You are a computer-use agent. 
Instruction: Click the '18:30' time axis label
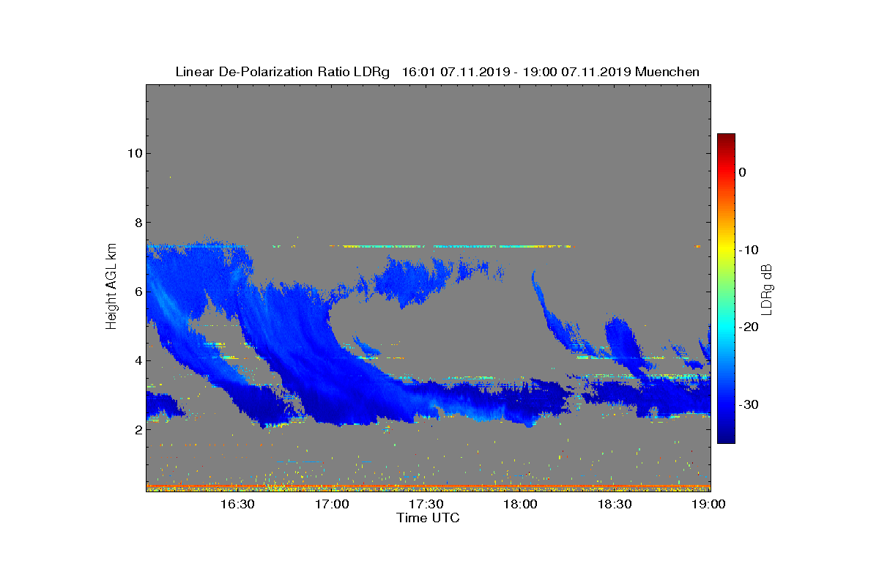[x=615, y=504]
